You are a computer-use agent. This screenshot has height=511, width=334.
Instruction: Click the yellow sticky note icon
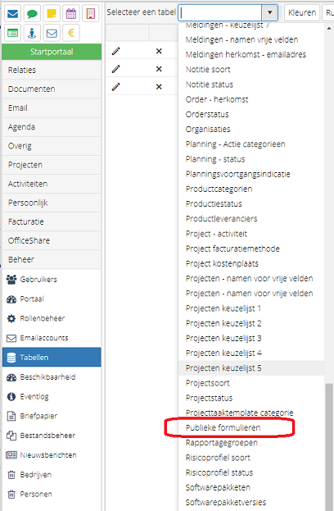[52, 14]
